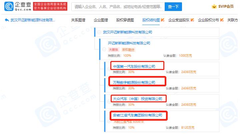Expand the 大众汽车（中国）投资有限公司 node
240x136 pixels.
109,101
